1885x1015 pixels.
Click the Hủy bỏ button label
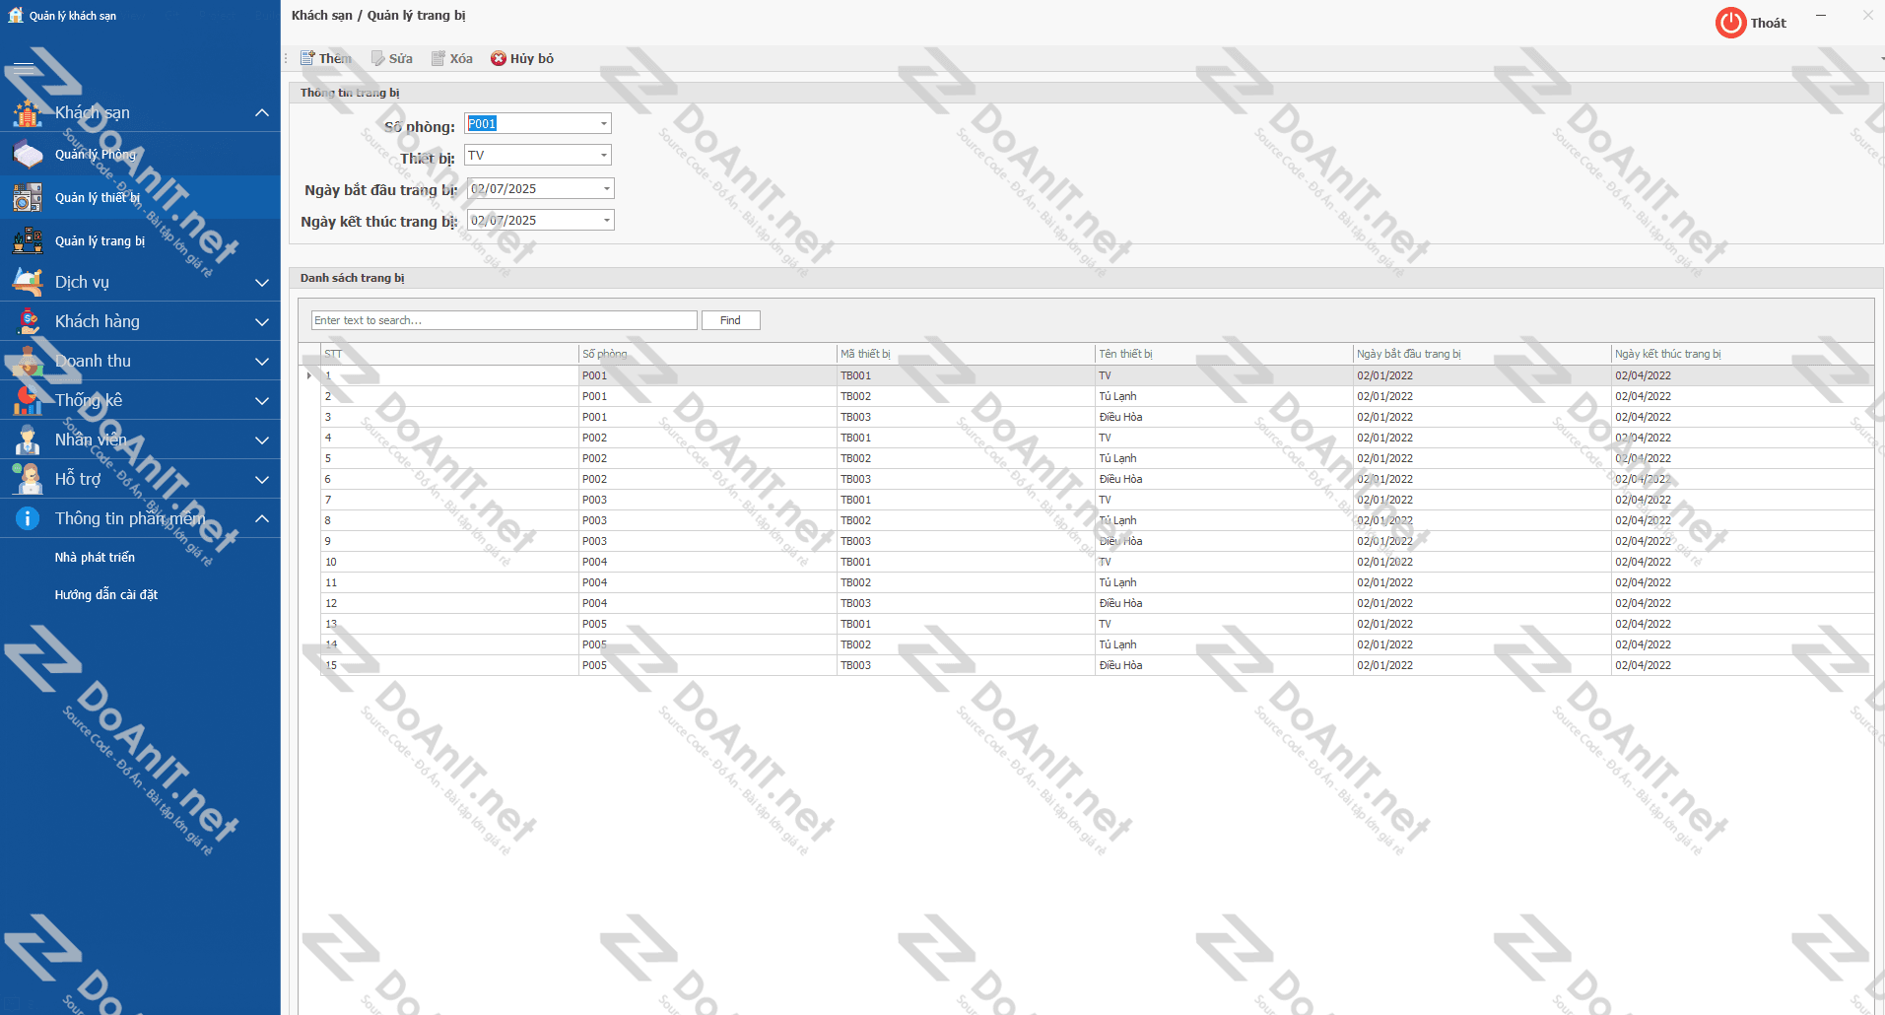(532, 58)
